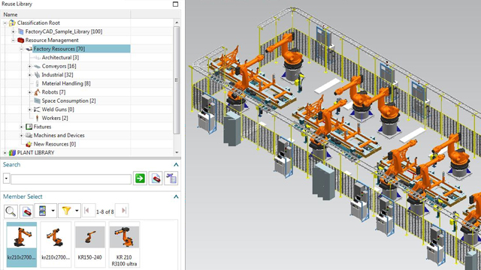This screenshot has width=481, height=270.
Task: Click the yellow funnel filter icon
Action: [x=66, y=211]
